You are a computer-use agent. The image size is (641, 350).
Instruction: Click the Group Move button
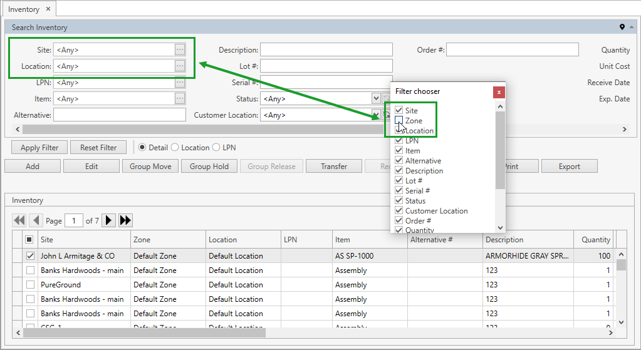click(x=150, y=166)
